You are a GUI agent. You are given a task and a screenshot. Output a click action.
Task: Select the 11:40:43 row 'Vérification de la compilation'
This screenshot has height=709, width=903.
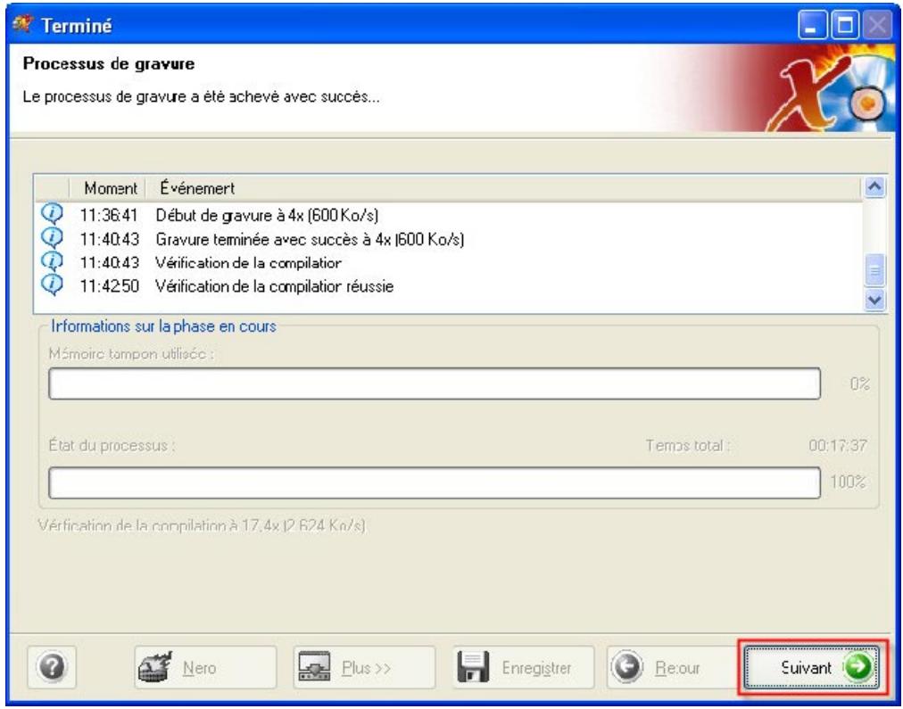click(x=448, y=262)
